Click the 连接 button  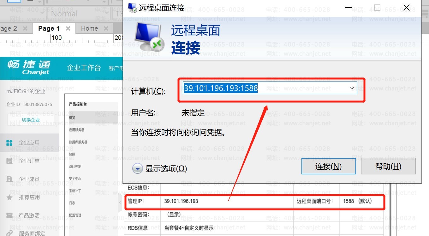coord(329,166)
